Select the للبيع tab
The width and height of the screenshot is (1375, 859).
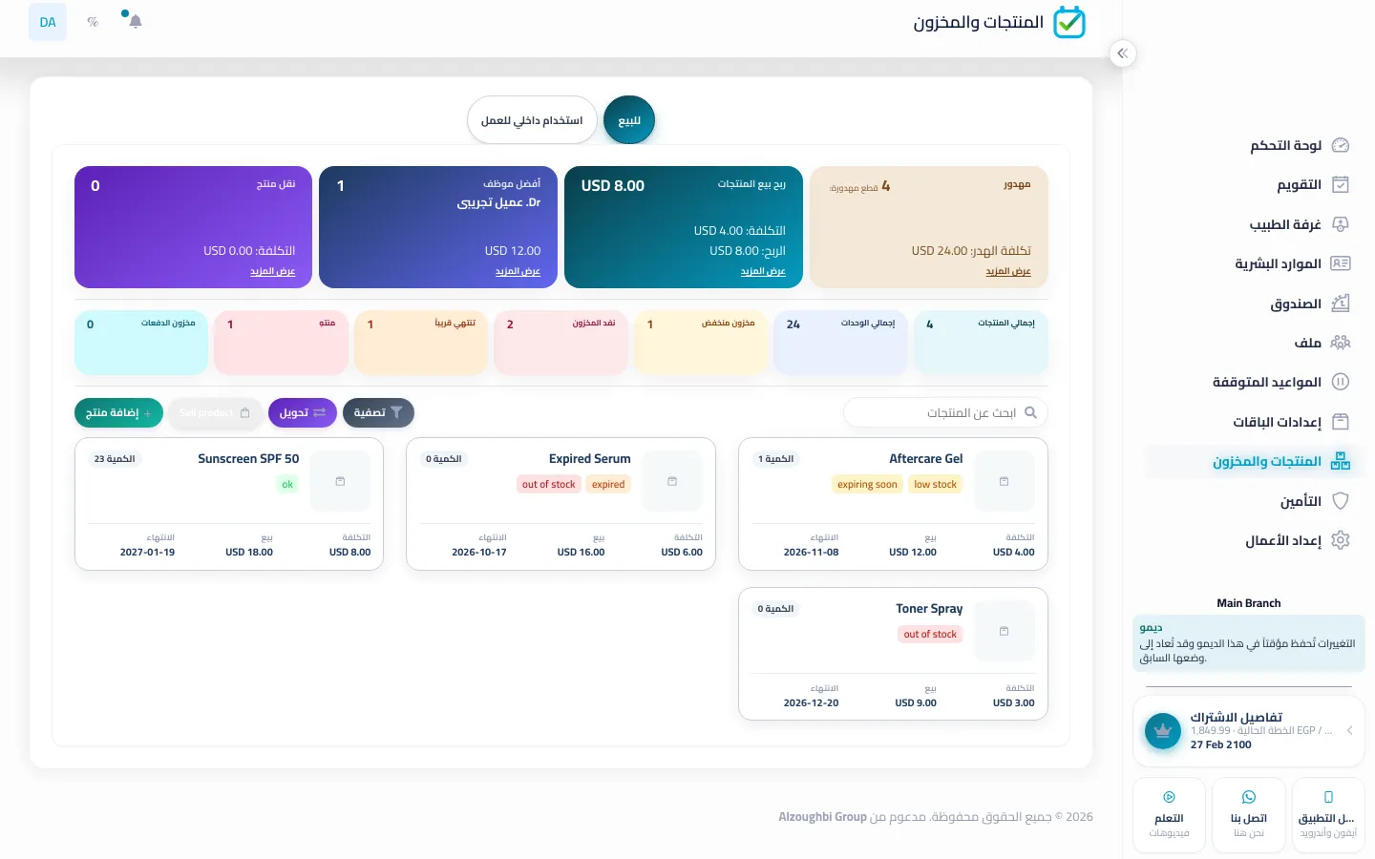click(x=629, y=120)
